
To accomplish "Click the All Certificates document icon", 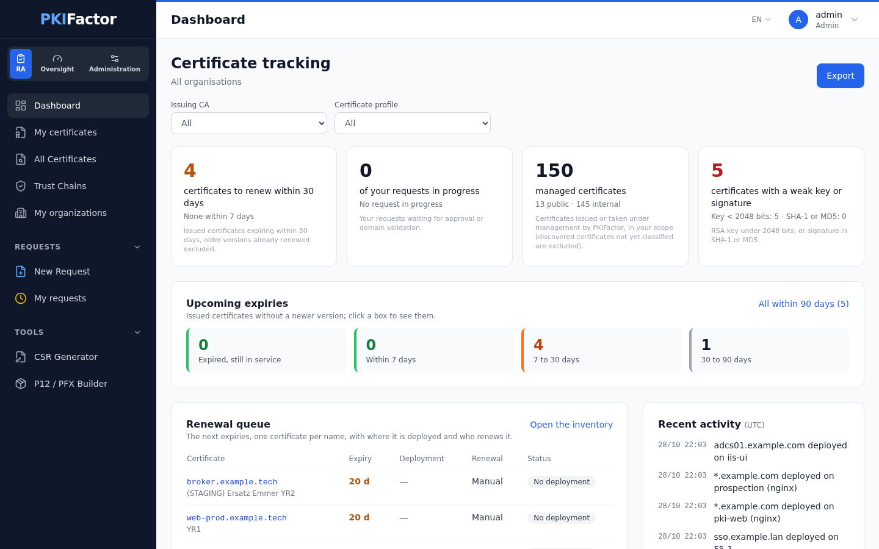I will click(x=21, y=159).
